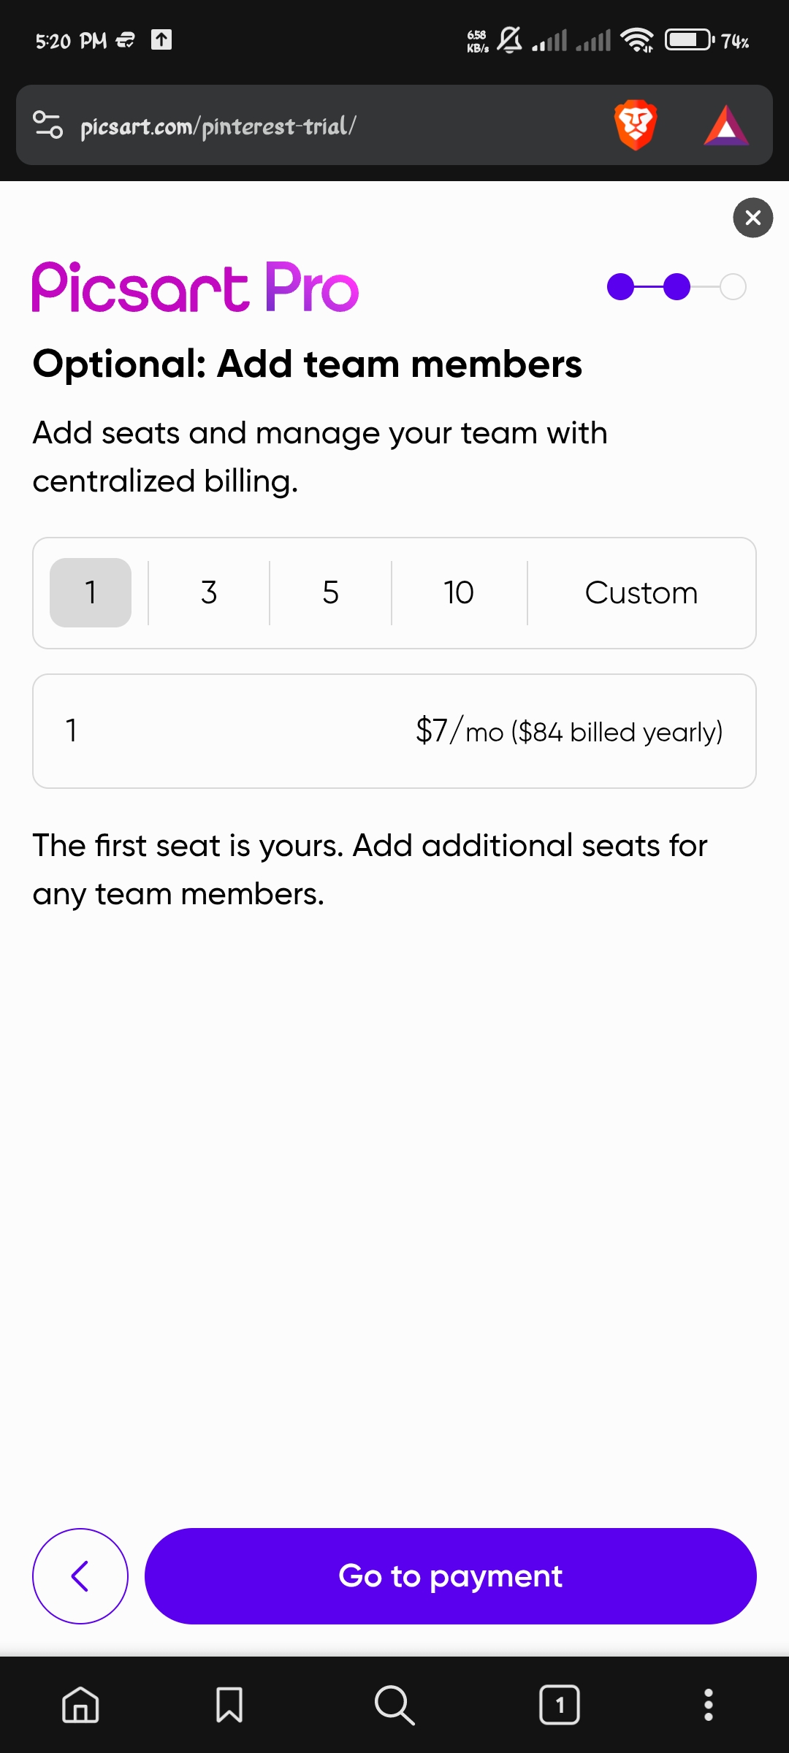Pick the 10 seats option
This screenshot has height=1753, width=789.
(459, 592)
